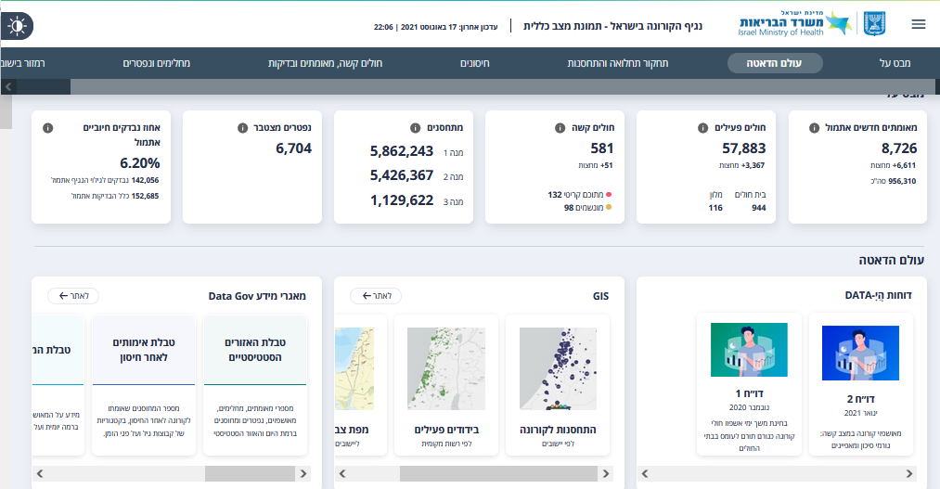Open the רמזור בישובים tab
The width and height of the screenshot is (940, 489).
23,63
